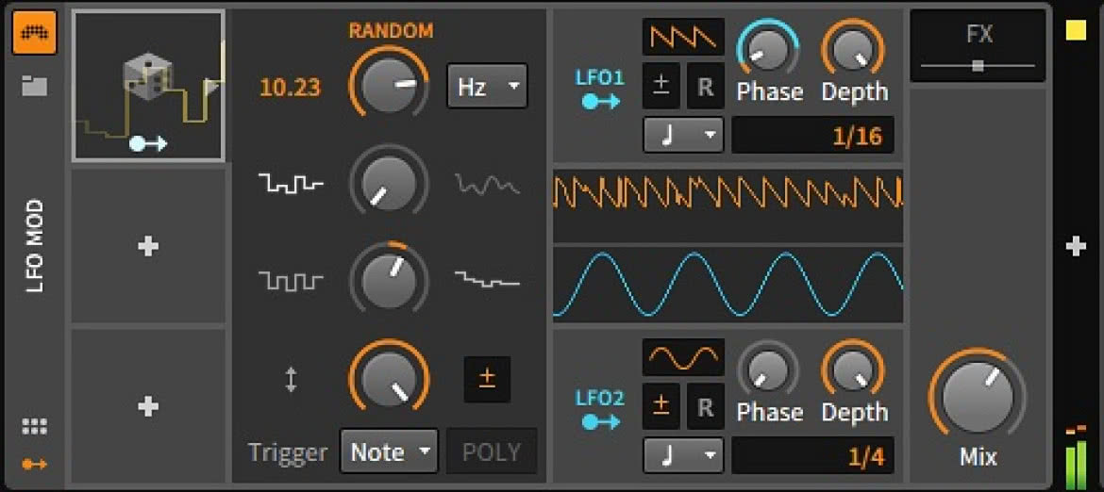Open LFO2 note timebase dropdown
This screenshot has width=1104, height=492.
tap(683, 454)
